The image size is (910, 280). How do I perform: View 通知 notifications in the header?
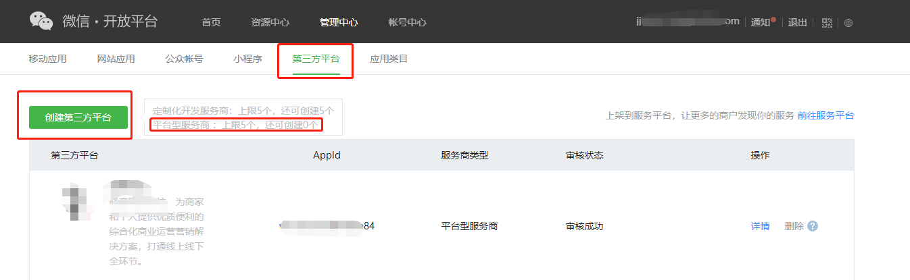click(x=761, y=22)
